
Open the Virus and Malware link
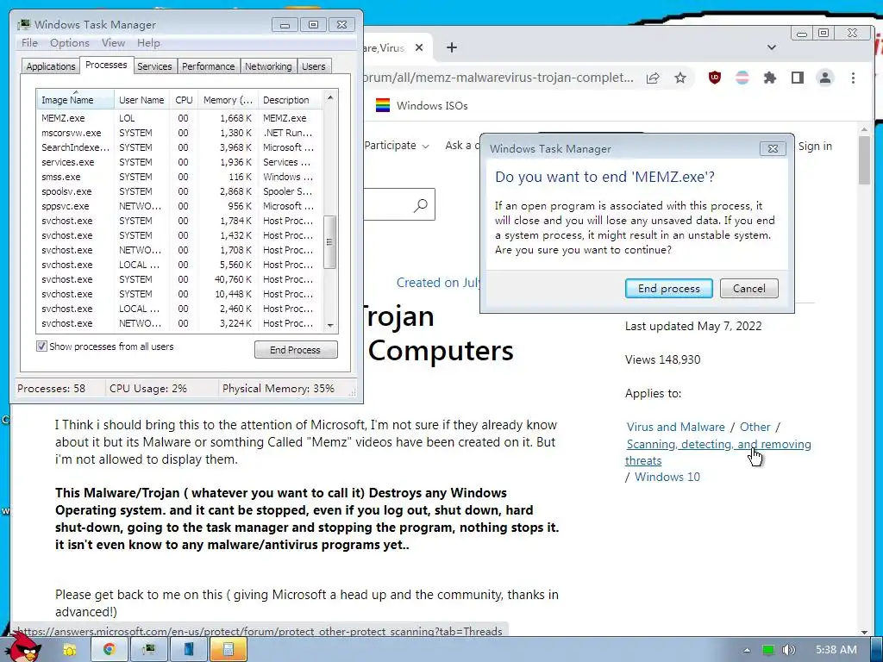pos(676,427)
